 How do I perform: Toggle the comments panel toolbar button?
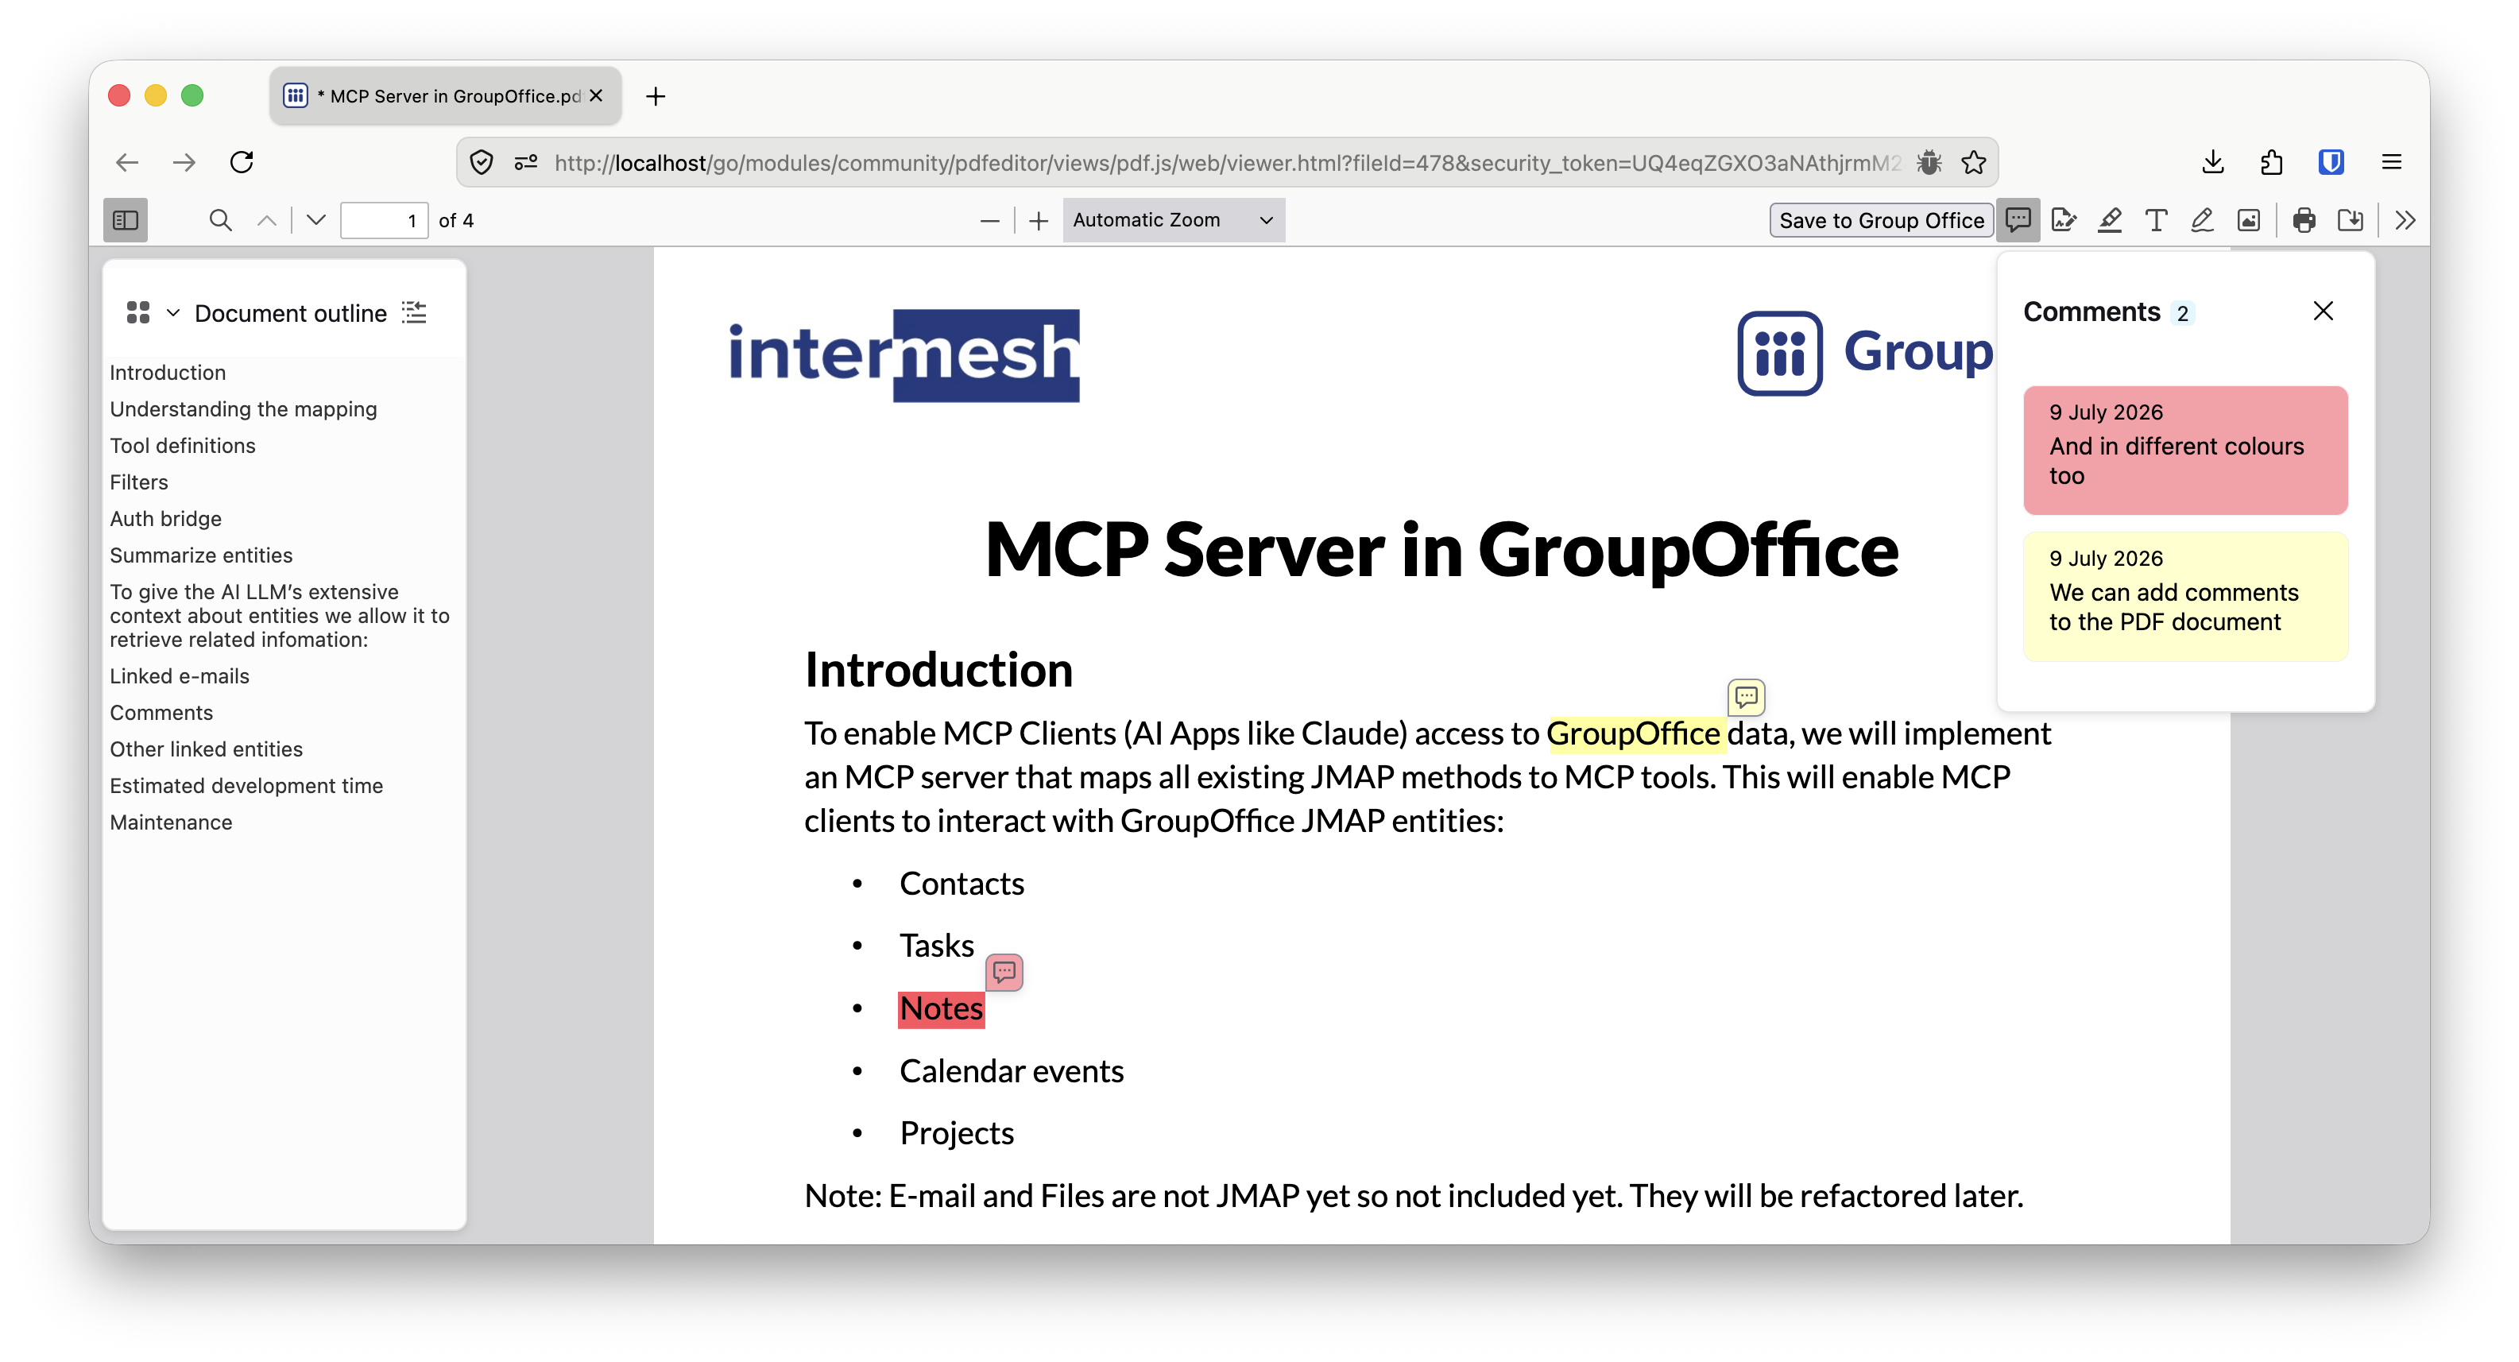(x=2018, y=220)
